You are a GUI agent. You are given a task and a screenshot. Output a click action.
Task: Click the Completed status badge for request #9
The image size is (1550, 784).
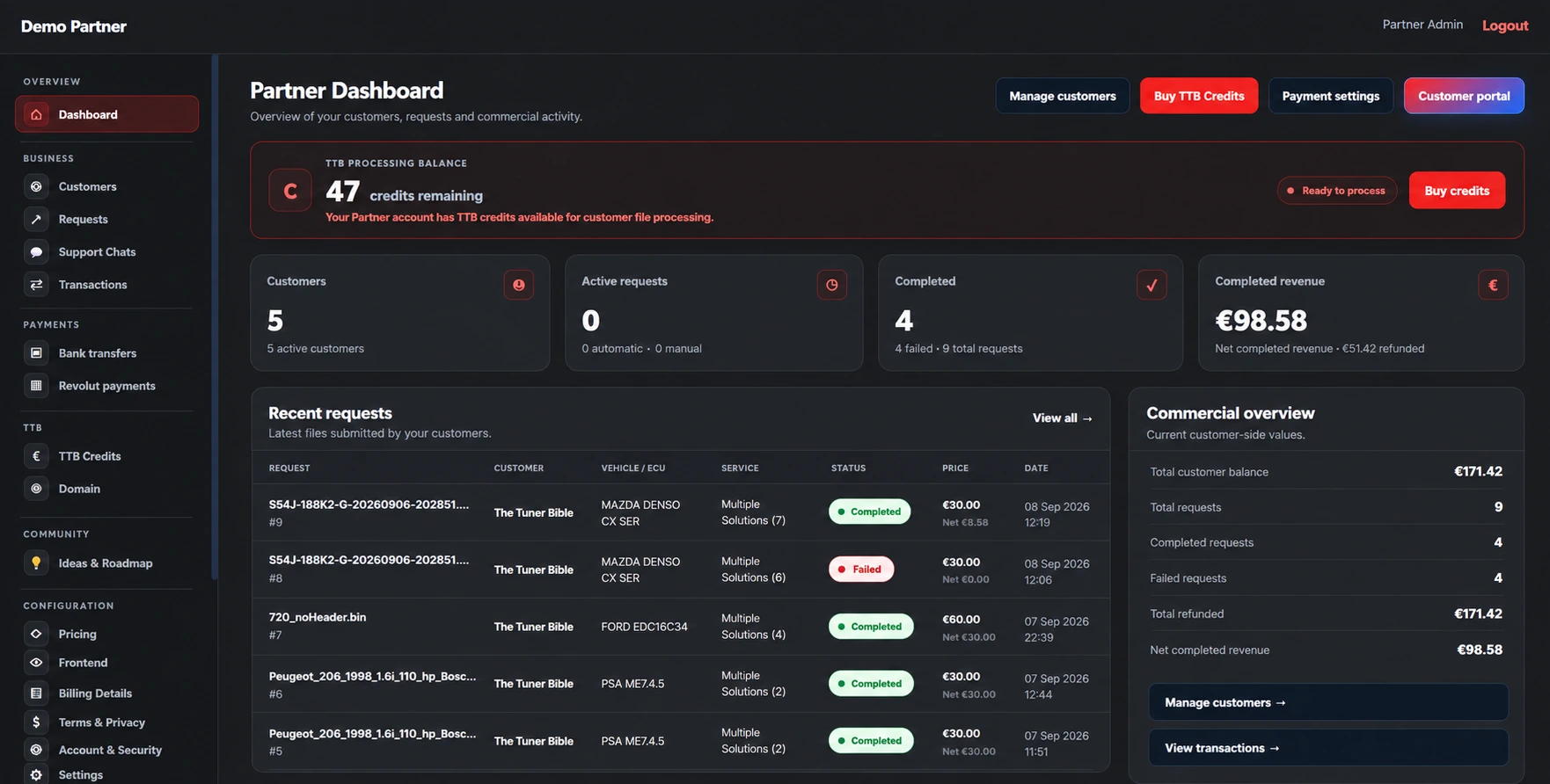point(871,512)
